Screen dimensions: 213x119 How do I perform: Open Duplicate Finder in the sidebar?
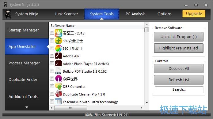27,80
